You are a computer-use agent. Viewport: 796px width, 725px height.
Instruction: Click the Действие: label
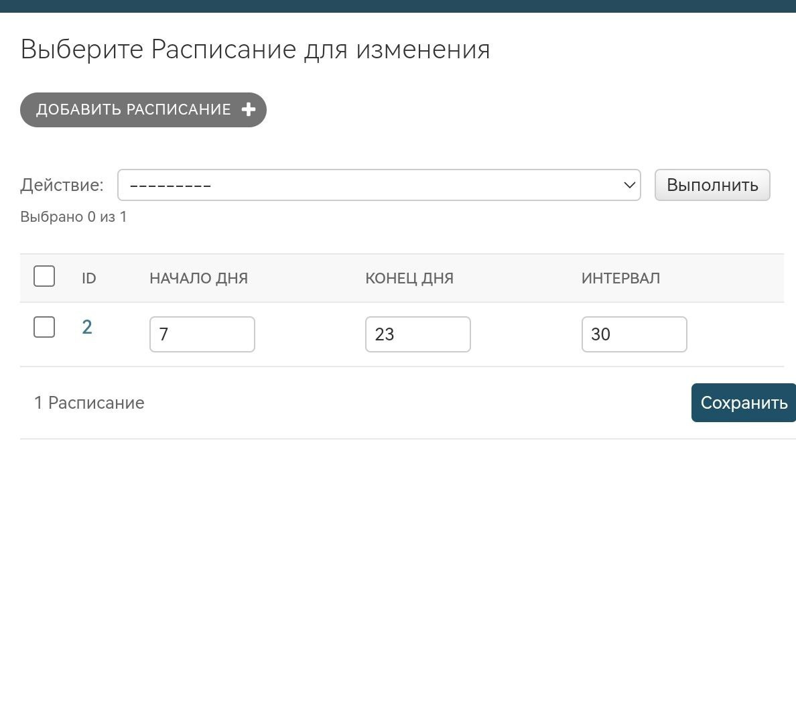pos(62,185)
